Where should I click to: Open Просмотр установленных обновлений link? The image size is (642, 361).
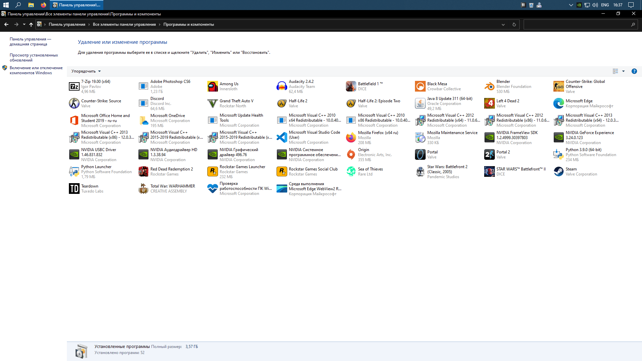point(34,58)
